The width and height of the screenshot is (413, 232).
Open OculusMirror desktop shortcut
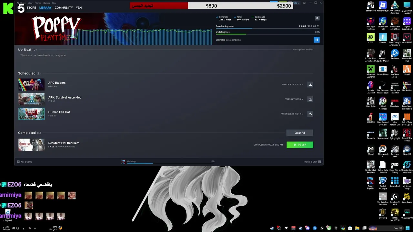pos(383,70)
